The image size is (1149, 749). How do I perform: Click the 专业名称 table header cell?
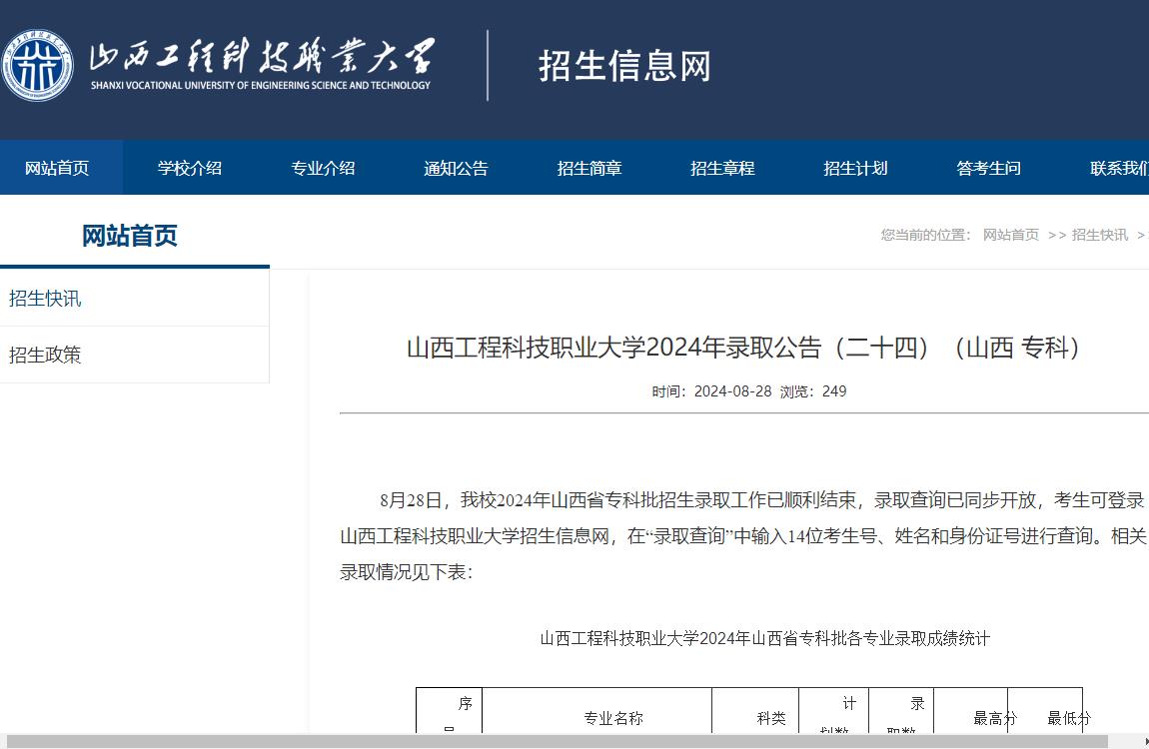point(613,717)
